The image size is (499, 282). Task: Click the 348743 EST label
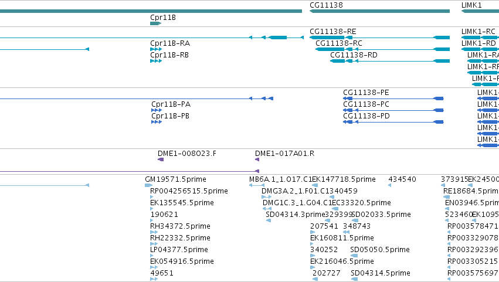coord(357,227)
